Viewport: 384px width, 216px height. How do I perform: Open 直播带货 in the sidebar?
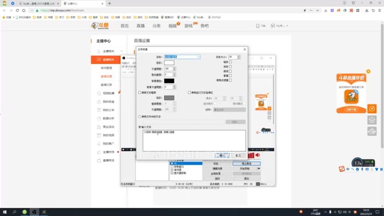(x=108, y=160)
